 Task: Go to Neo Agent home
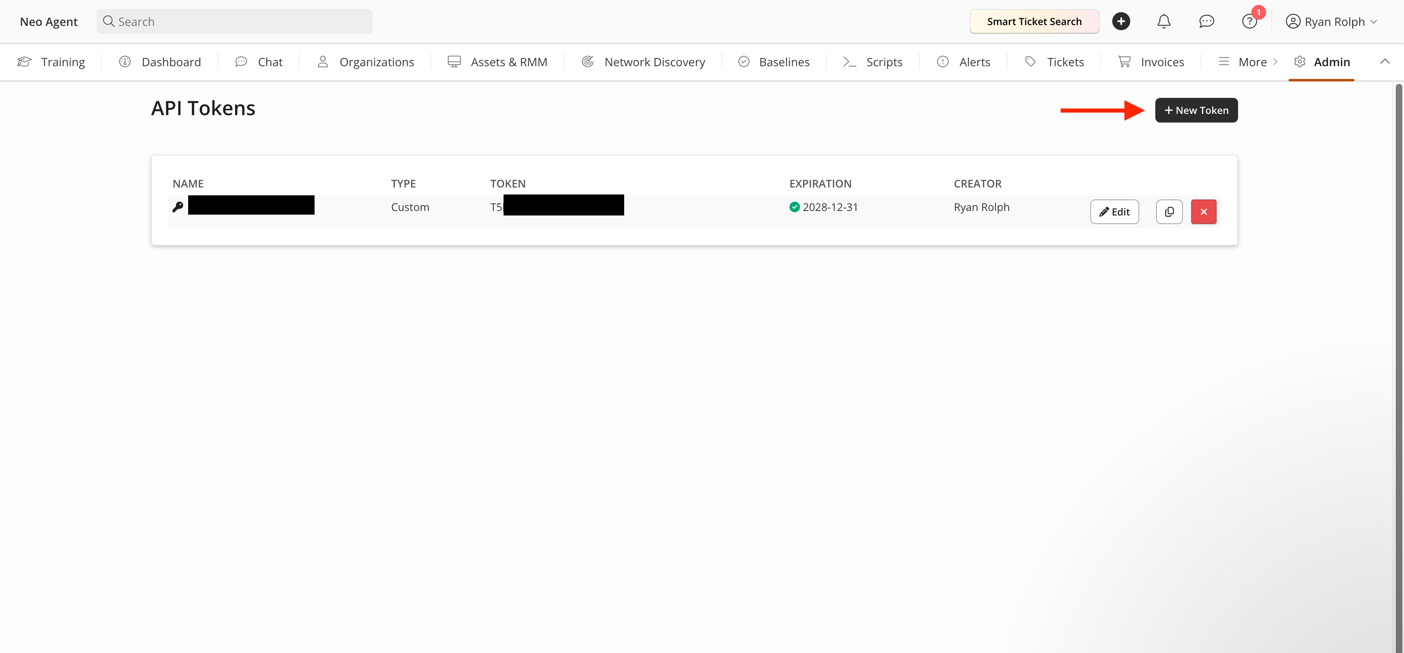[x=49, y=21]
